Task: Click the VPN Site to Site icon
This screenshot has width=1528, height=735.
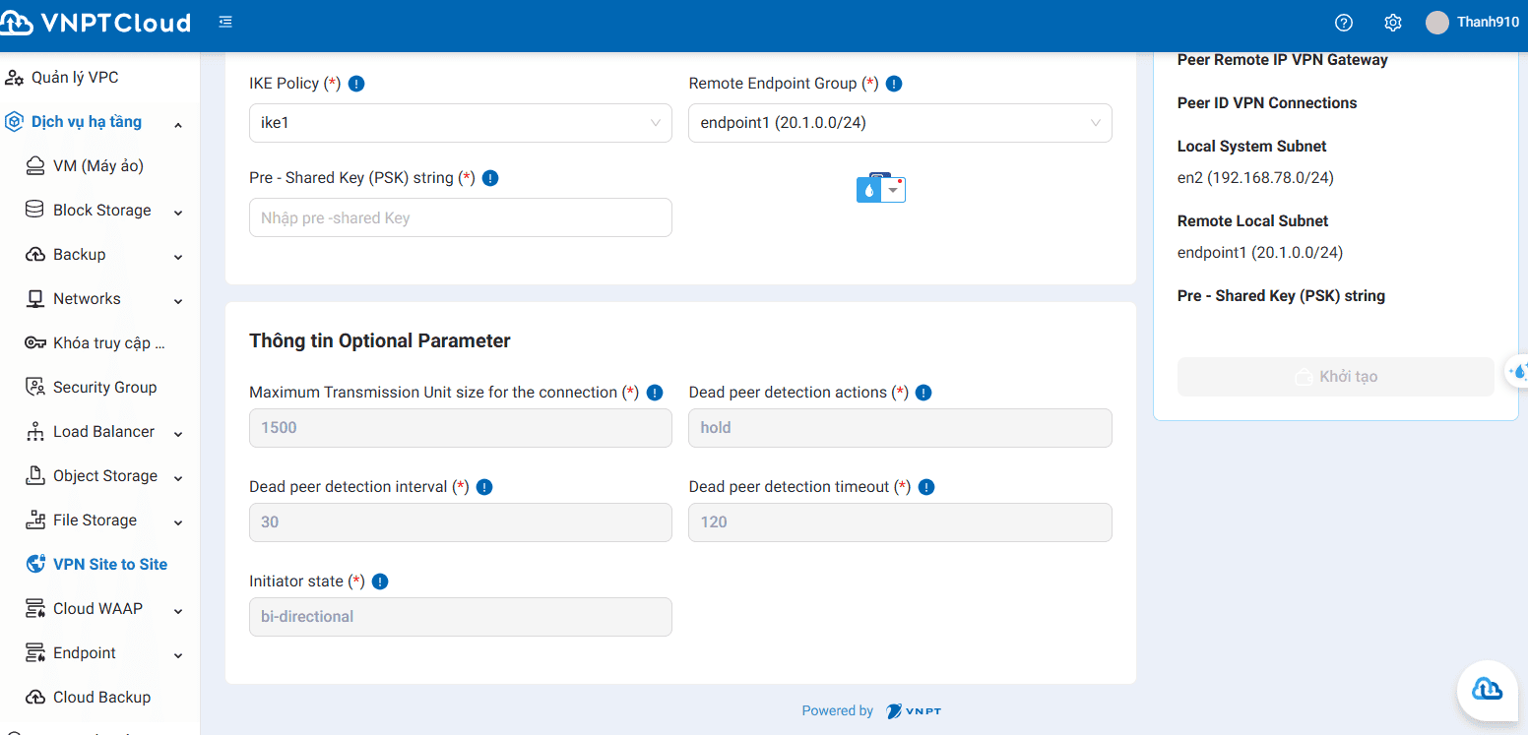Action: (x=35, y=564)
